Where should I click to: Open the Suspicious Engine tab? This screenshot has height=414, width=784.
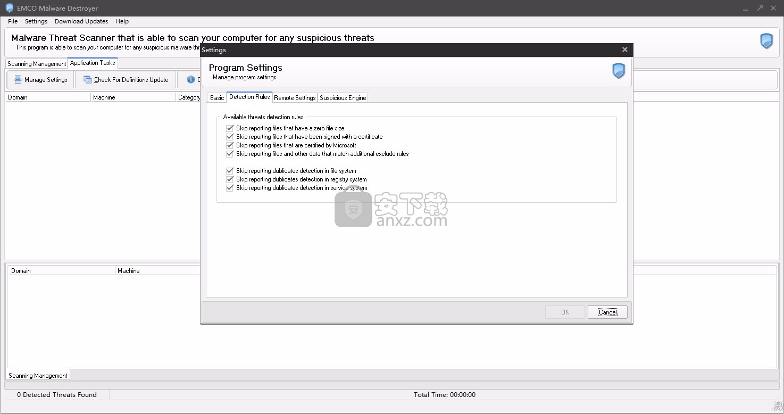click(x=343, y=98)
